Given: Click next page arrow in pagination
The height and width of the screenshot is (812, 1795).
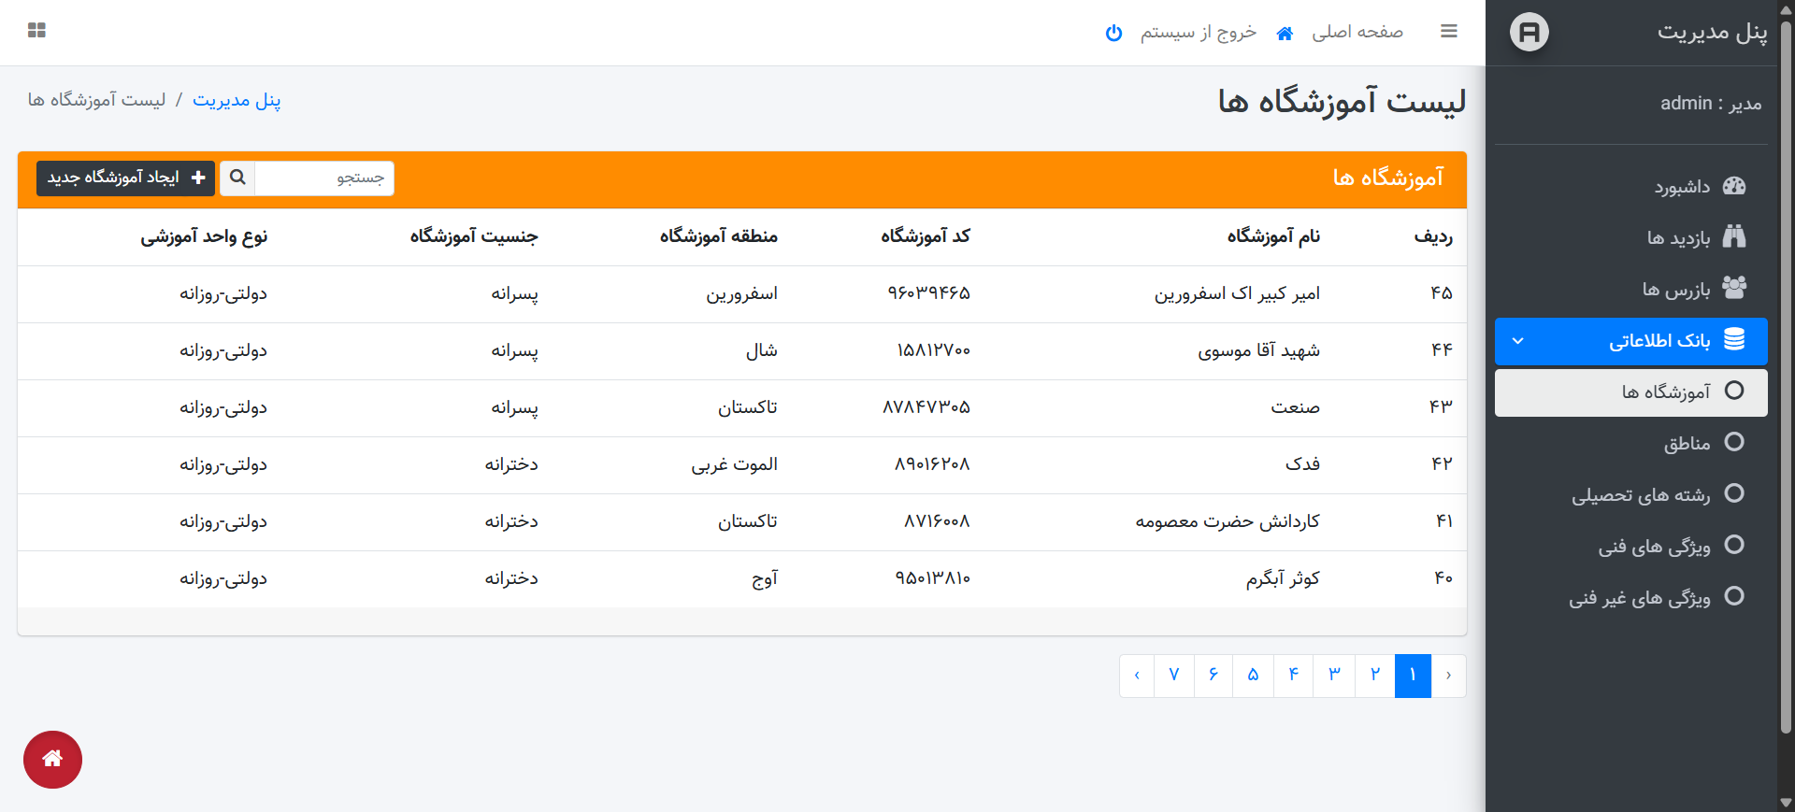Looking at the screenshot, I should tap(1137, 675).
